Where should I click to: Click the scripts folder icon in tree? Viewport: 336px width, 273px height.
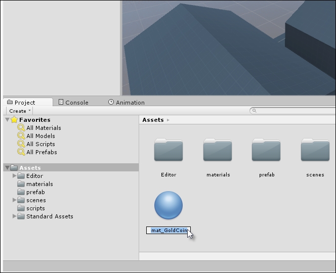21,208
